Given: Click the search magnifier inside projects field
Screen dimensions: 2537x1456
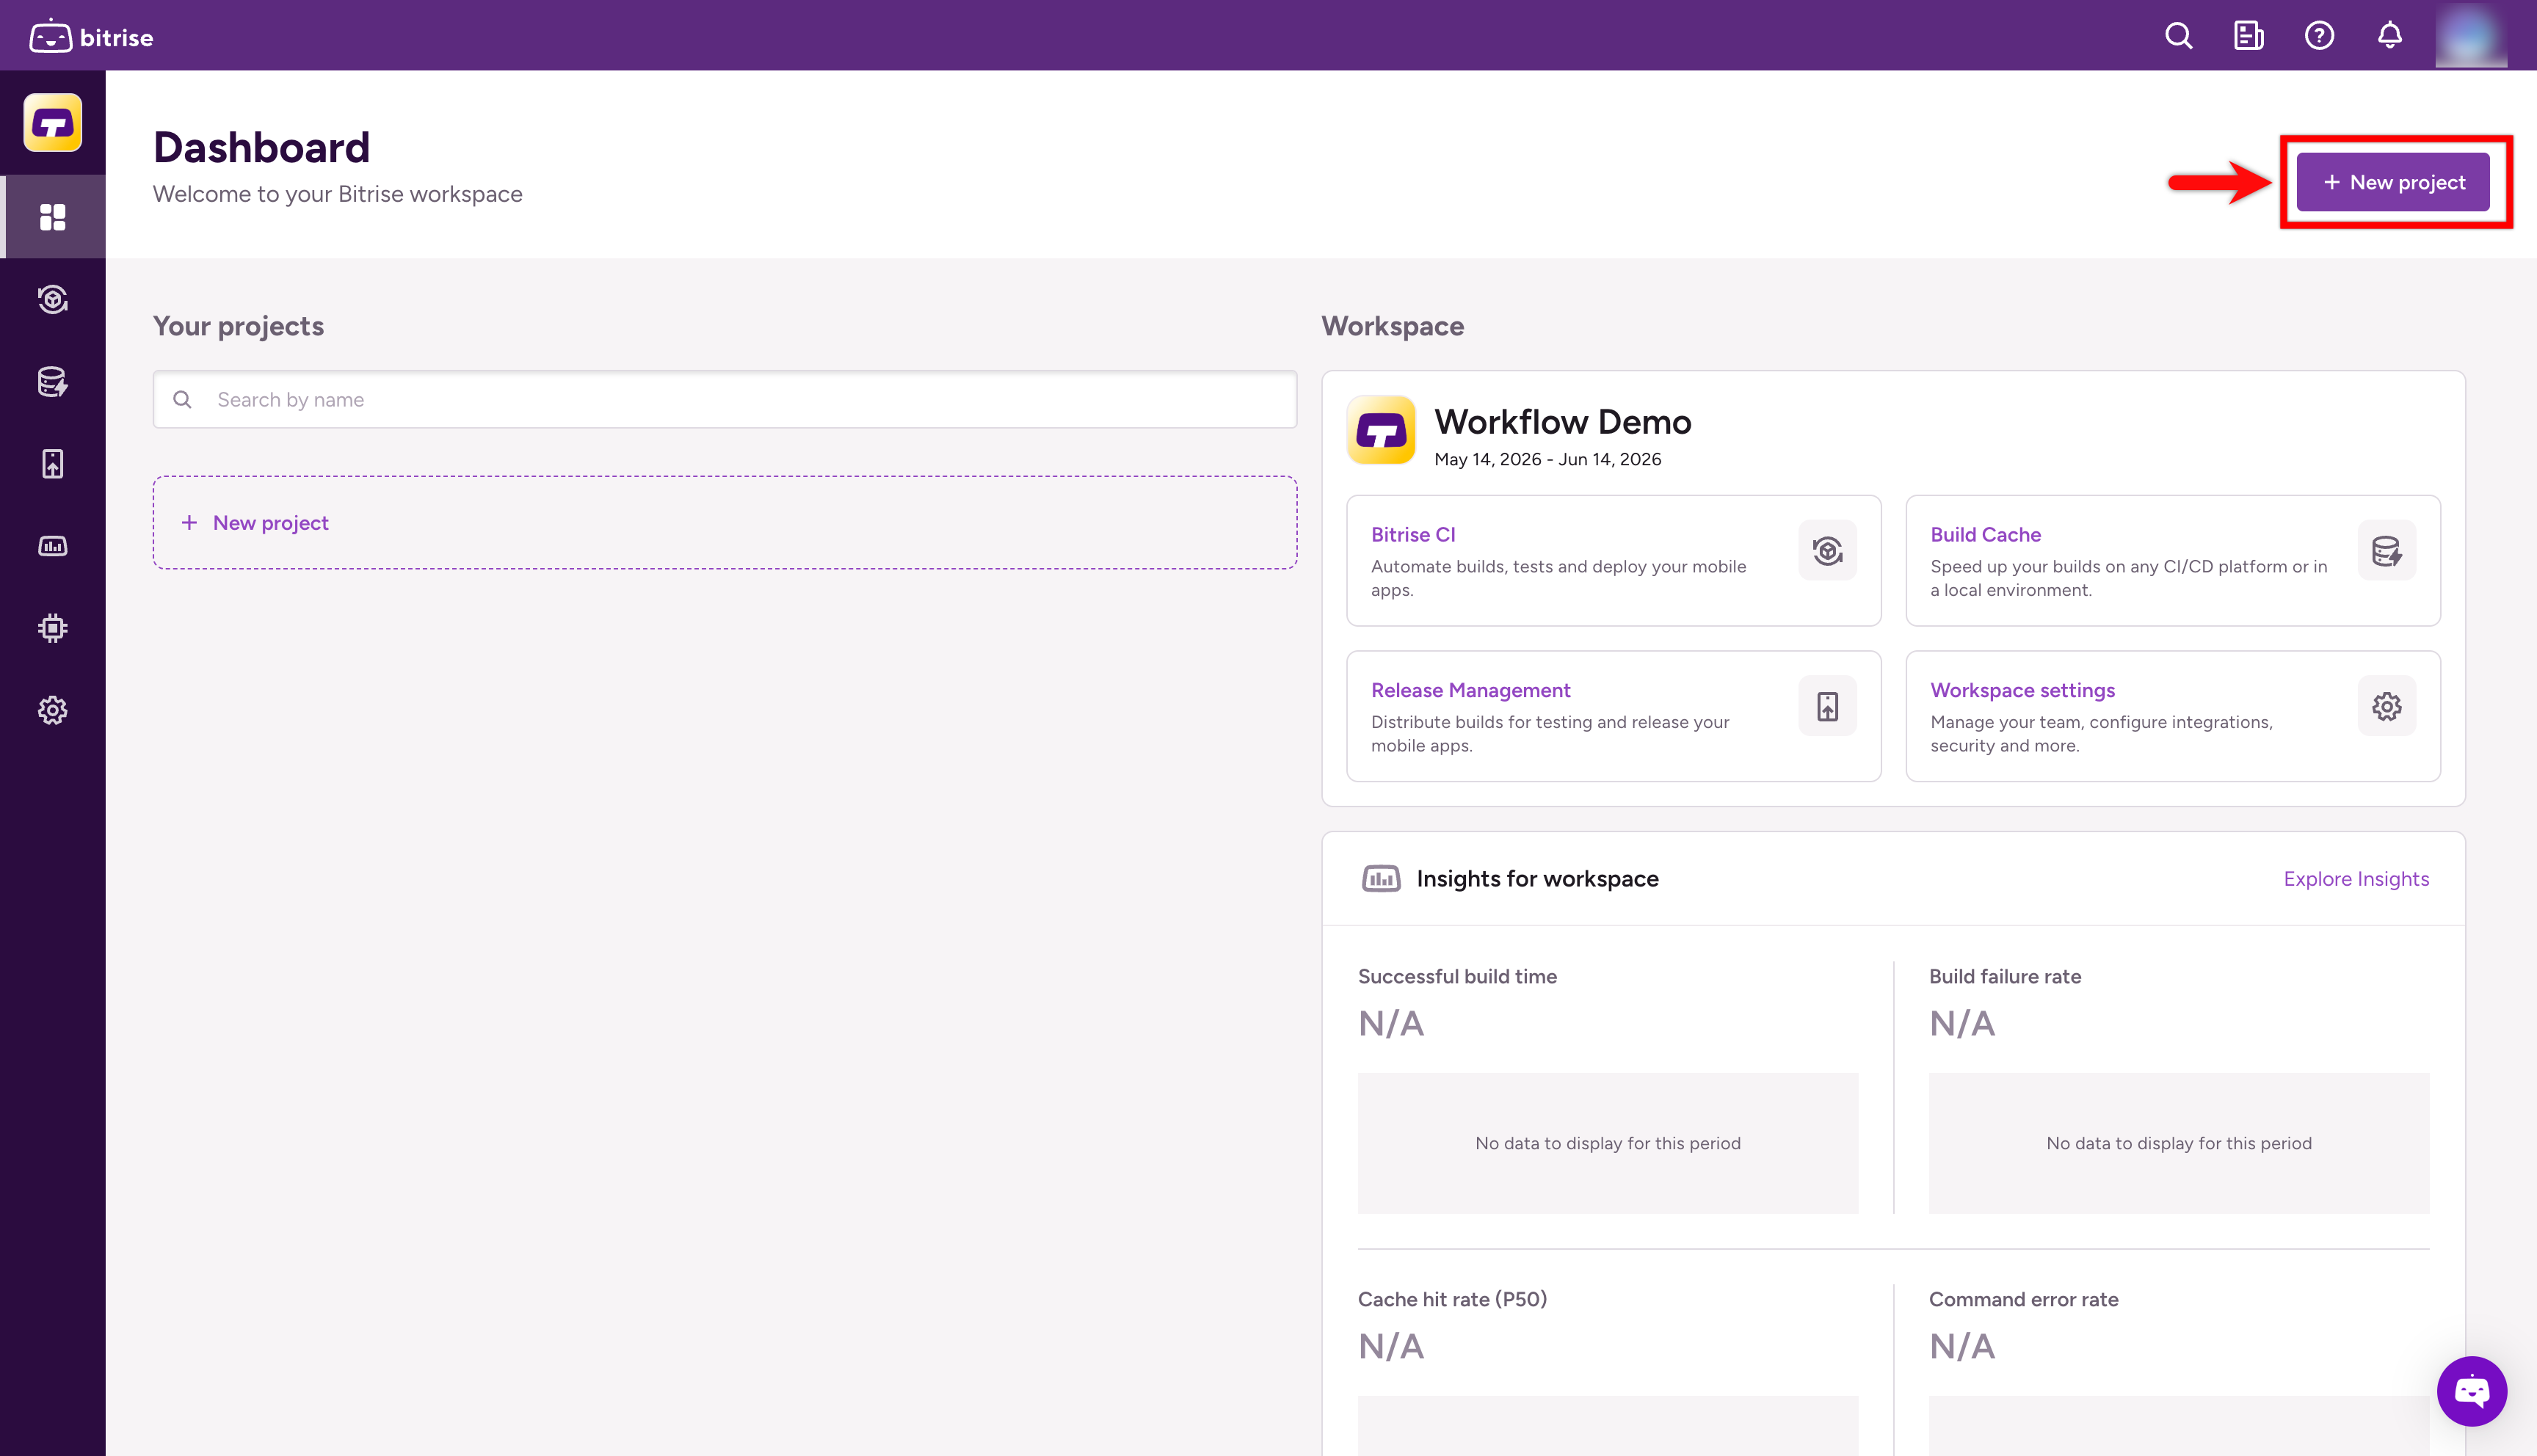Looking at the screenshot, I should (x=182, y=399).
